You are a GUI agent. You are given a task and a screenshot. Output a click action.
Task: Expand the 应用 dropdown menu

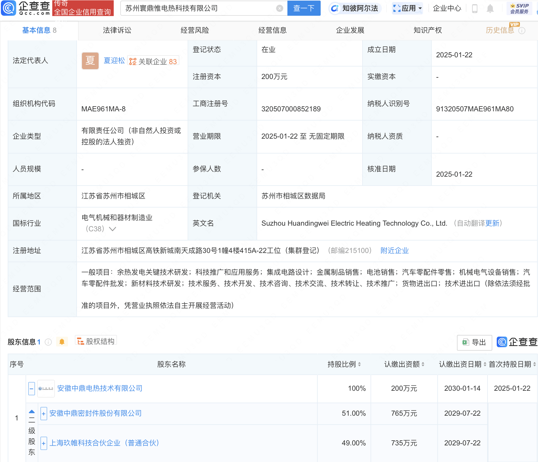click(407, 8)
